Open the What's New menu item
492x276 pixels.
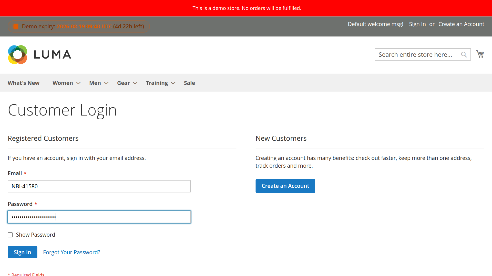pos(24,83)
